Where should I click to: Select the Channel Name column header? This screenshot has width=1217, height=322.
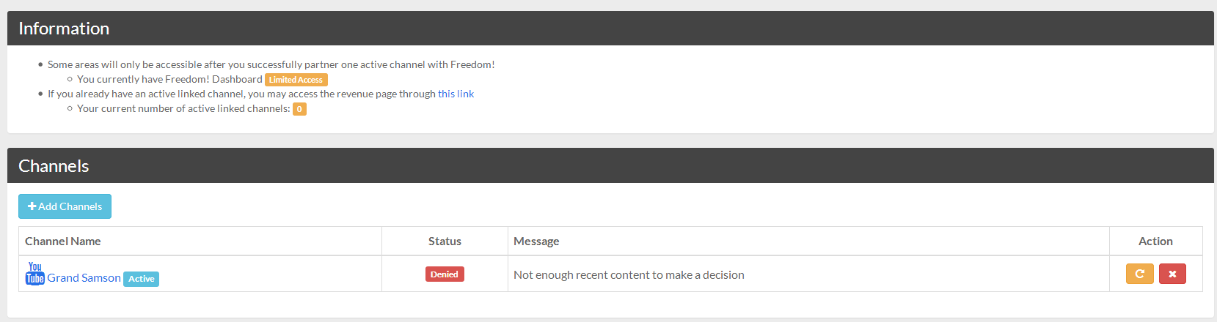pos(63,241)
